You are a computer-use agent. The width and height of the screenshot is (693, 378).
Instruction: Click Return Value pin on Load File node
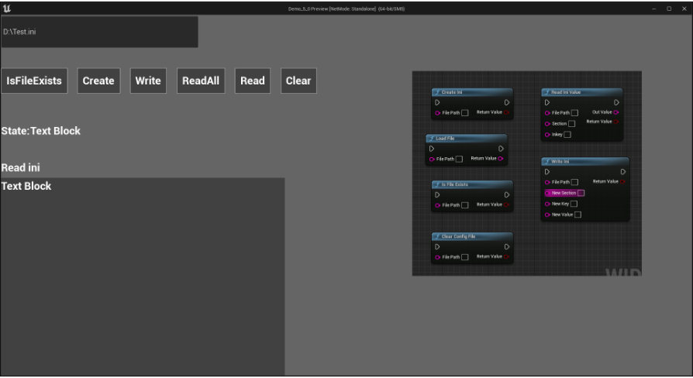point(501,159)
